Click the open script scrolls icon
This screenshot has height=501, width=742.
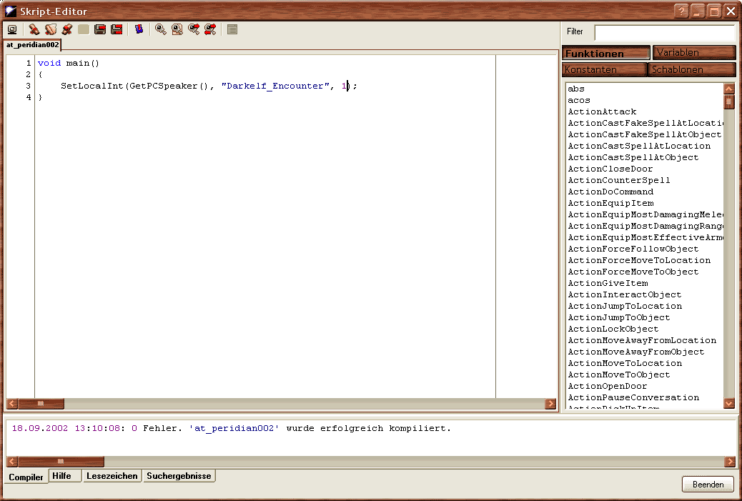(x=51, y=30)
